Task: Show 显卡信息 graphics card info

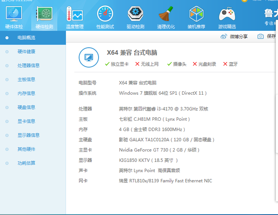Action: tap(26, 121)
